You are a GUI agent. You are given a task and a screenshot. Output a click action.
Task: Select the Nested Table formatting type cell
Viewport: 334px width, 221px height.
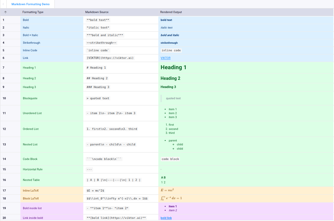52,180
